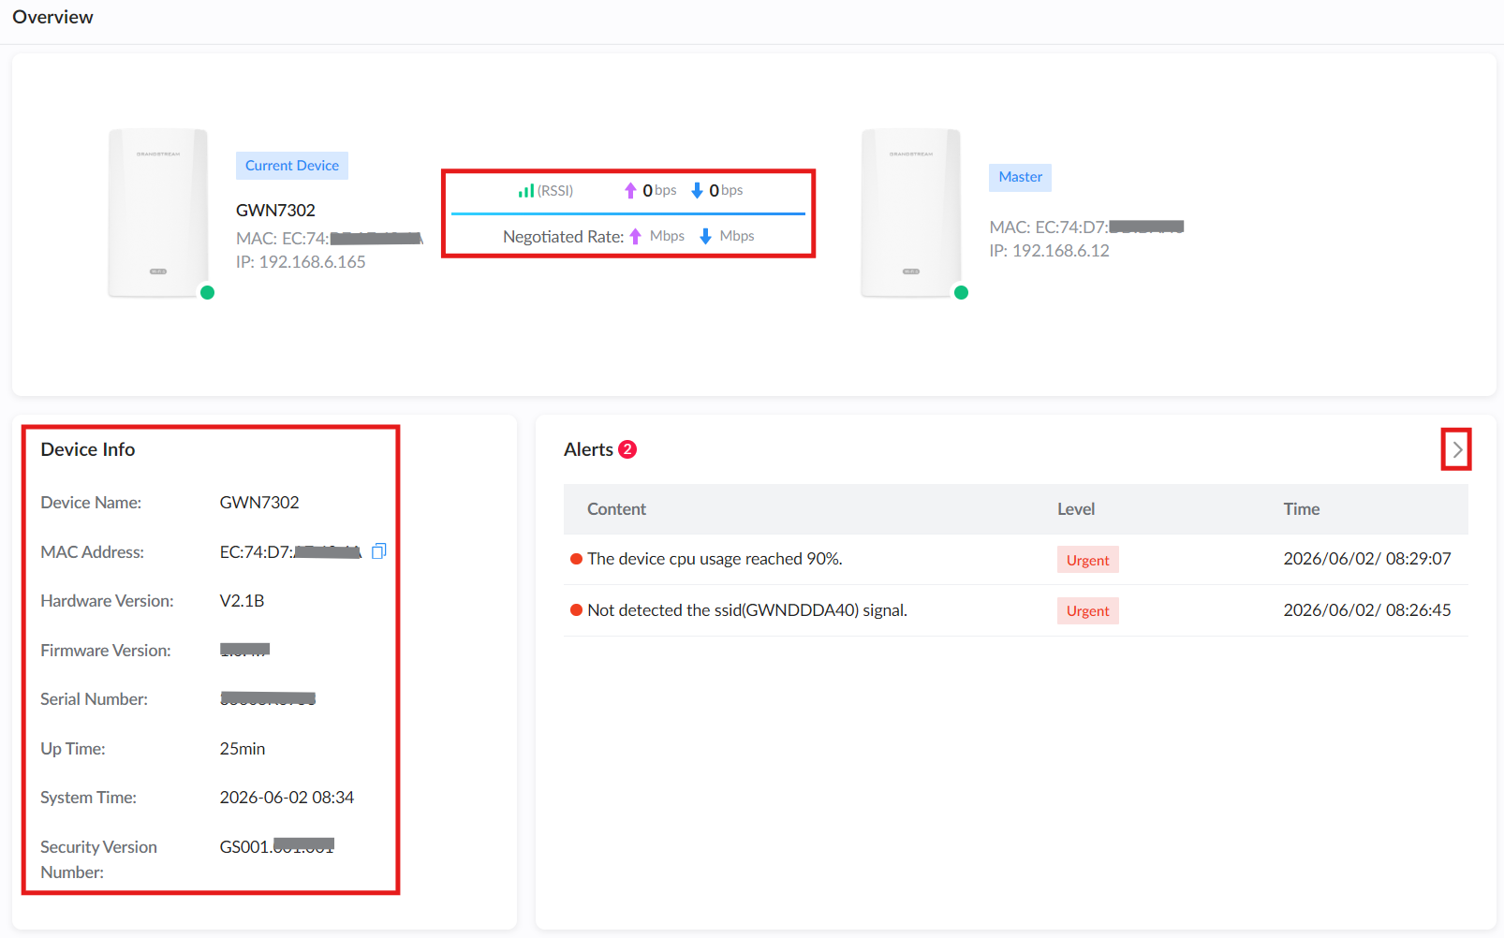Open the alert 'Not detected the ssid(GWNDDDA40) signal.'

[747, 610]
